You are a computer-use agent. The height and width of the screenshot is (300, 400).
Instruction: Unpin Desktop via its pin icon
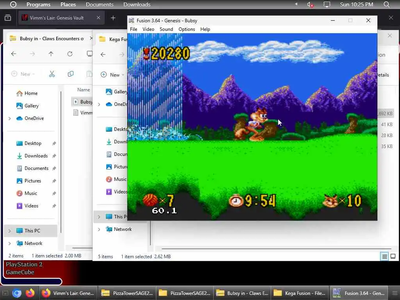point(54,143)
